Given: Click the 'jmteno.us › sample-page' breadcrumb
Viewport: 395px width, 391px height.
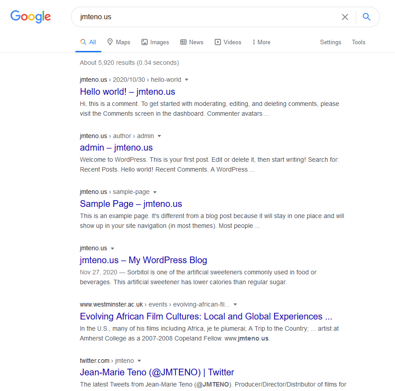Looking at the screenshot, I should pos(115,192).
